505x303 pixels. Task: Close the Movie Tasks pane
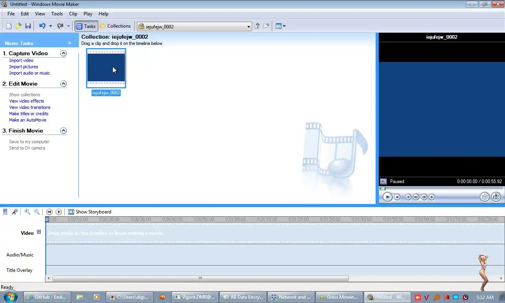(69, 43)
